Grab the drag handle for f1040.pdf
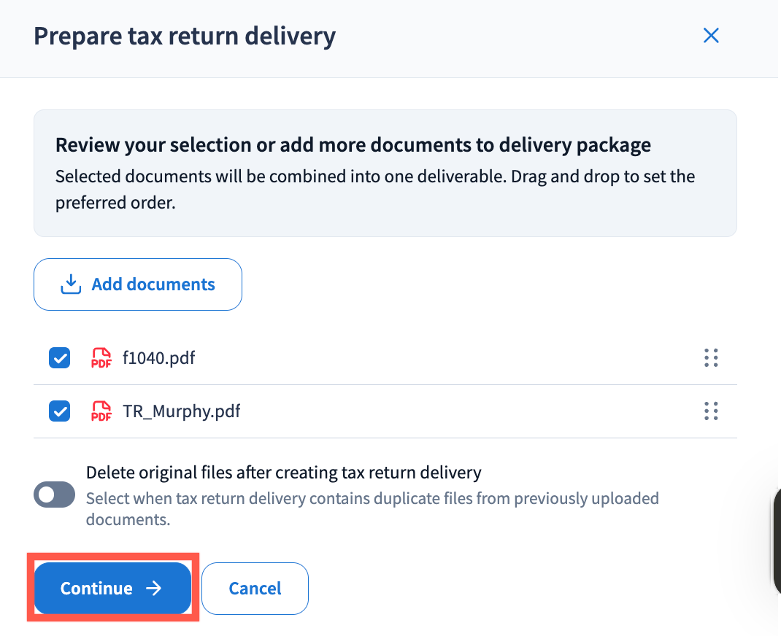 (711, 358)
